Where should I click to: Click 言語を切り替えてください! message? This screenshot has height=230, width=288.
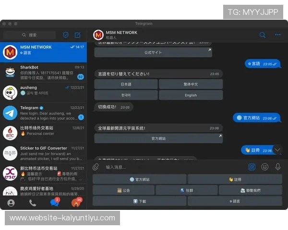(x=158, y=74)
